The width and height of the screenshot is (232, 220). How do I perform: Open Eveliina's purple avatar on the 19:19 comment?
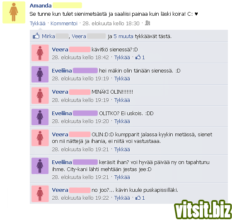point(40,74)
